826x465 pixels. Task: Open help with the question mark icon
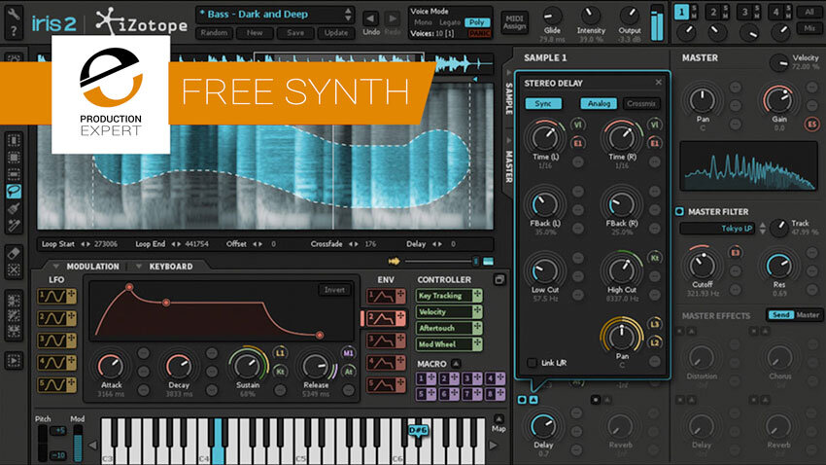tap(14, 32)
